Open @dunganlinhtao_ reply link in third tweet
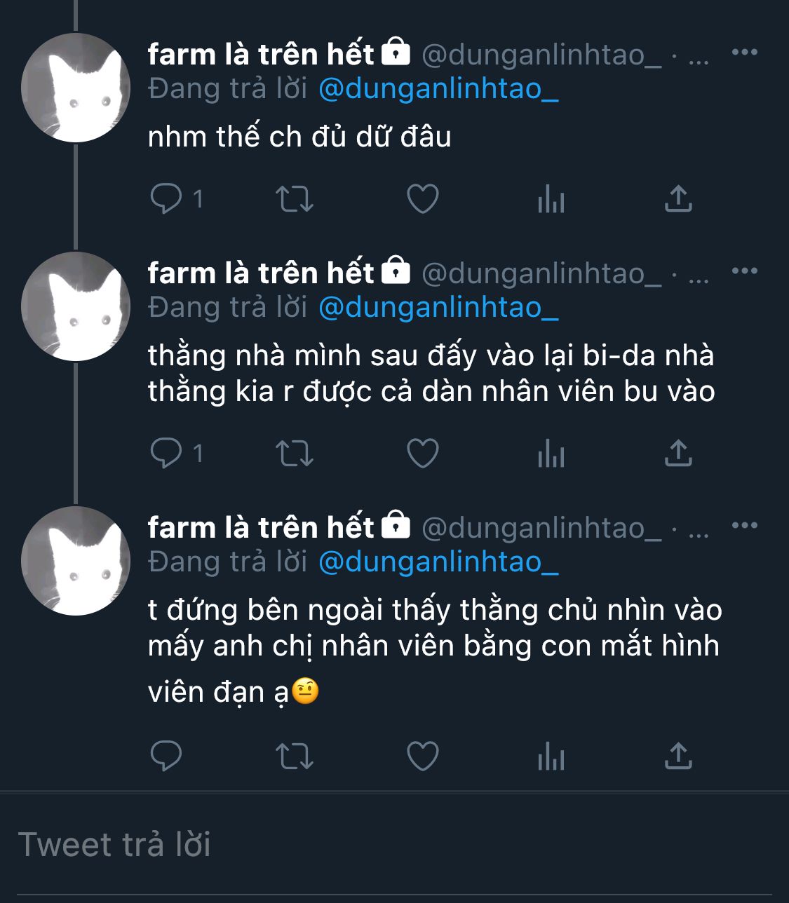The height and width of the screenshot is (903, 789). (x=438, y=562)
